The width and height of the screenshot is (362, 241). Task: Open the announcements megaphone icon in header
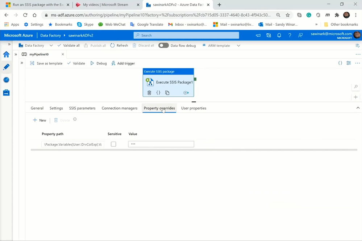click(258, 35)
